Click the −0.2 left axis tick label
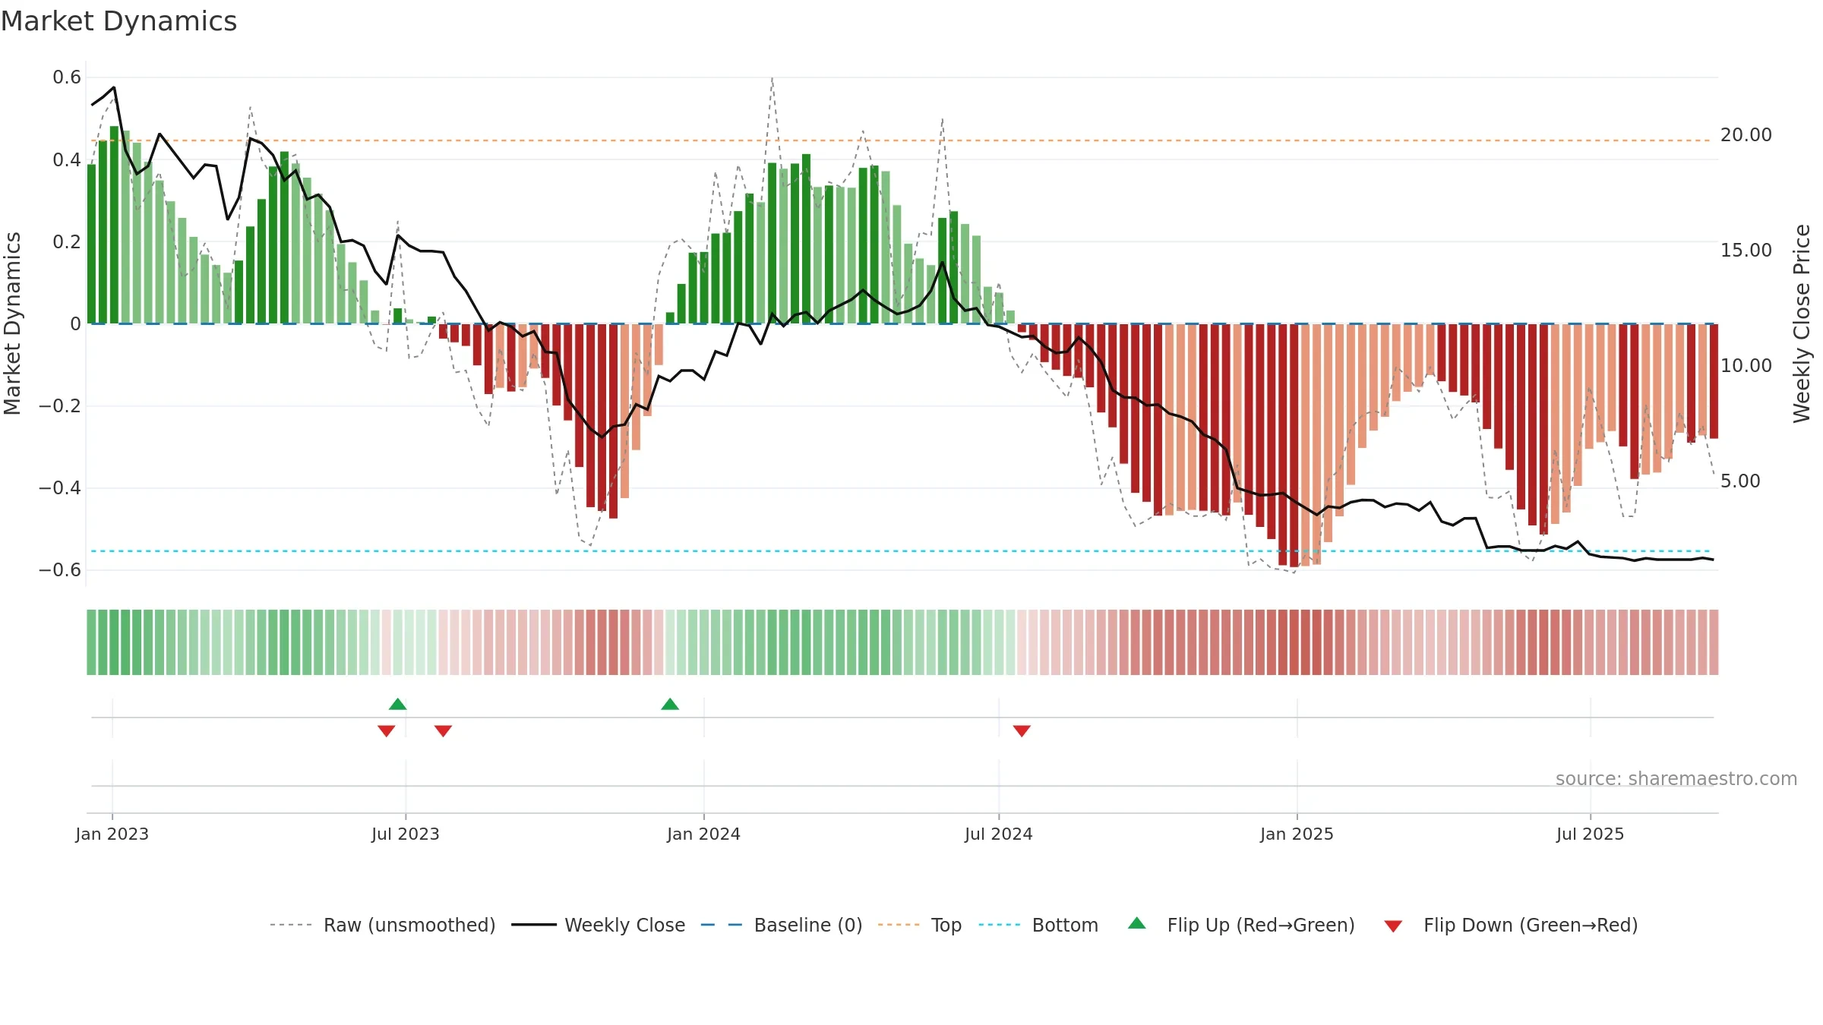The image size is (1823, 1025). click(x=60, y=405)
